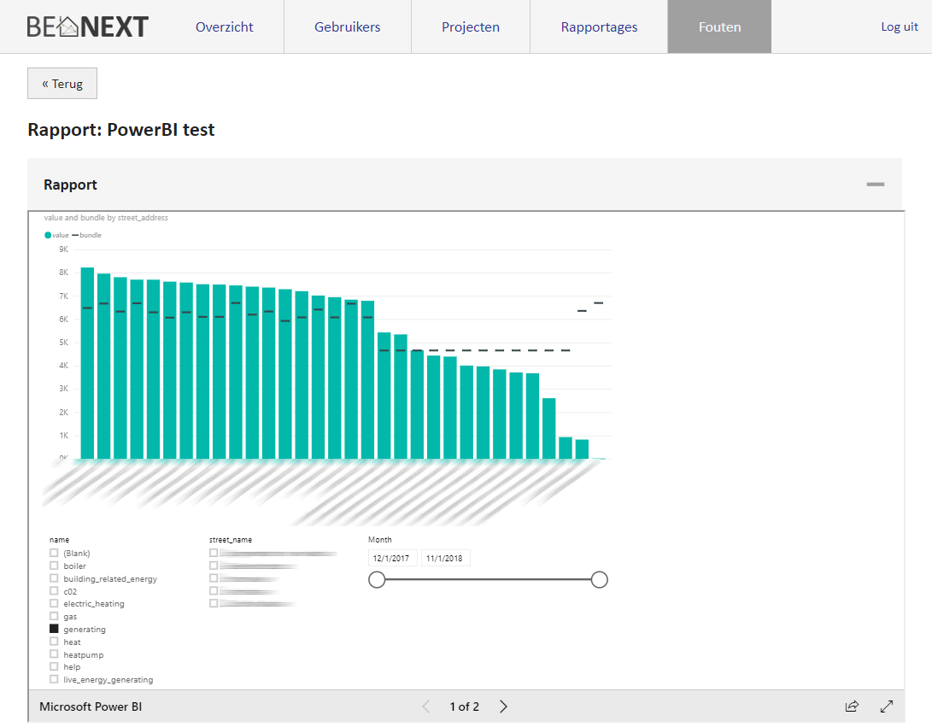This screenshot has height=727, width=932.
Task: Select the gas checkbox
Action: 54,617
